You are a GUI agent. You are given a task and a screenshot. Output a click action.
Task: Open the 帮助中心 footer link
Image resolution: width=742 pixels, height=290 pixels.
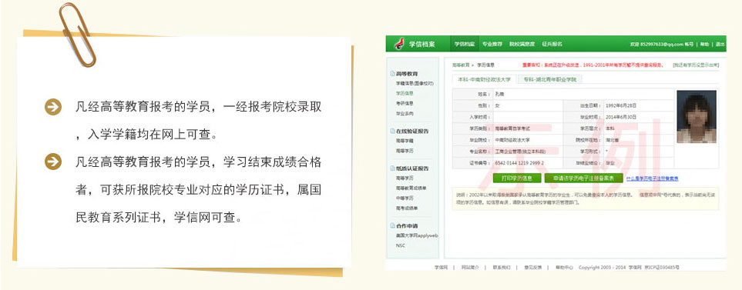564,268
